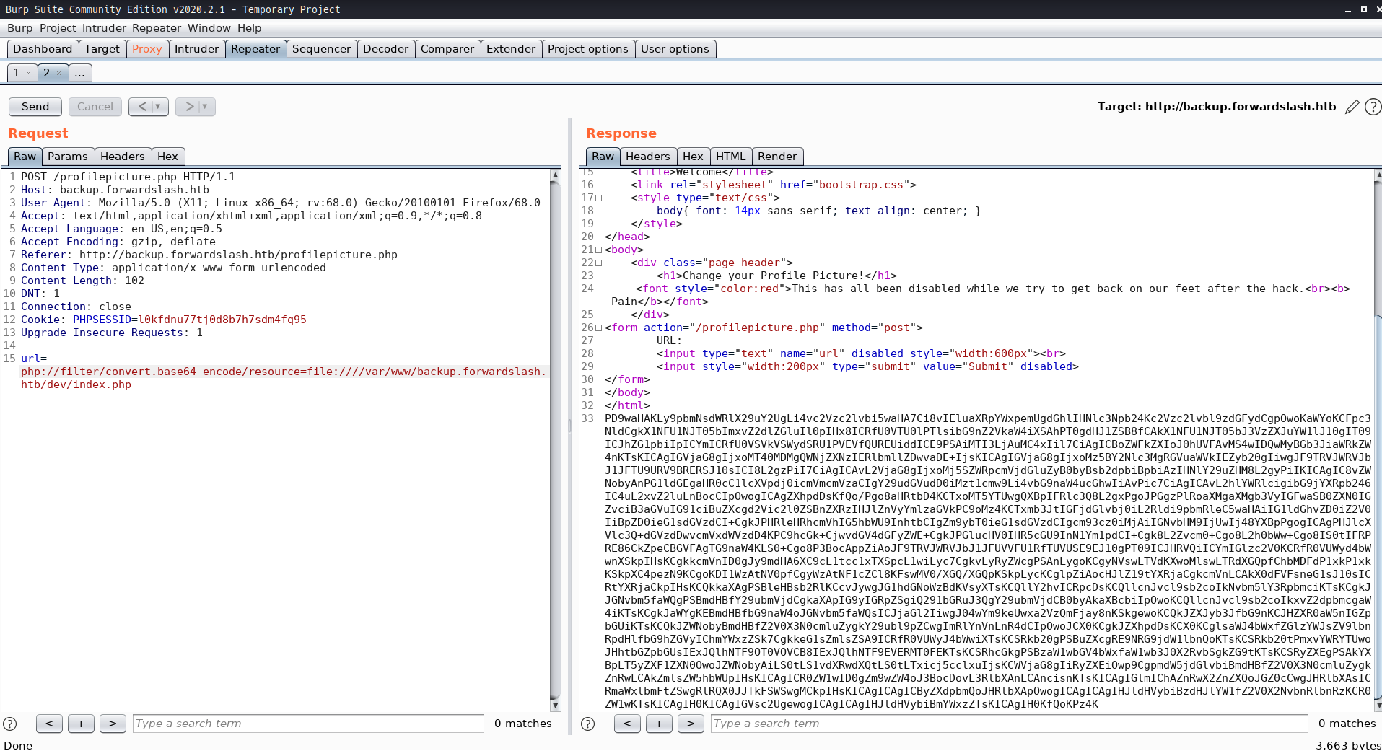Viewport: 1382px width, 756px height.
Task: Switch to the Extender tab
Action: click(511, 49)
